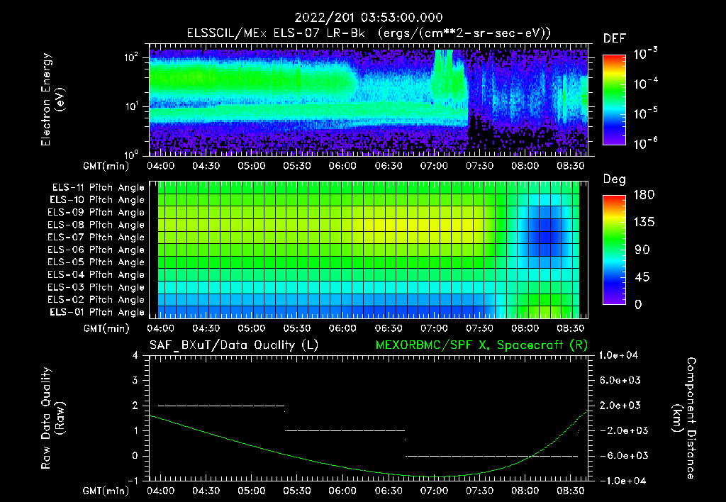Click the data quality line segment at level 0
This screenshot has height=502, width=726.
click(x=492, y=456)
